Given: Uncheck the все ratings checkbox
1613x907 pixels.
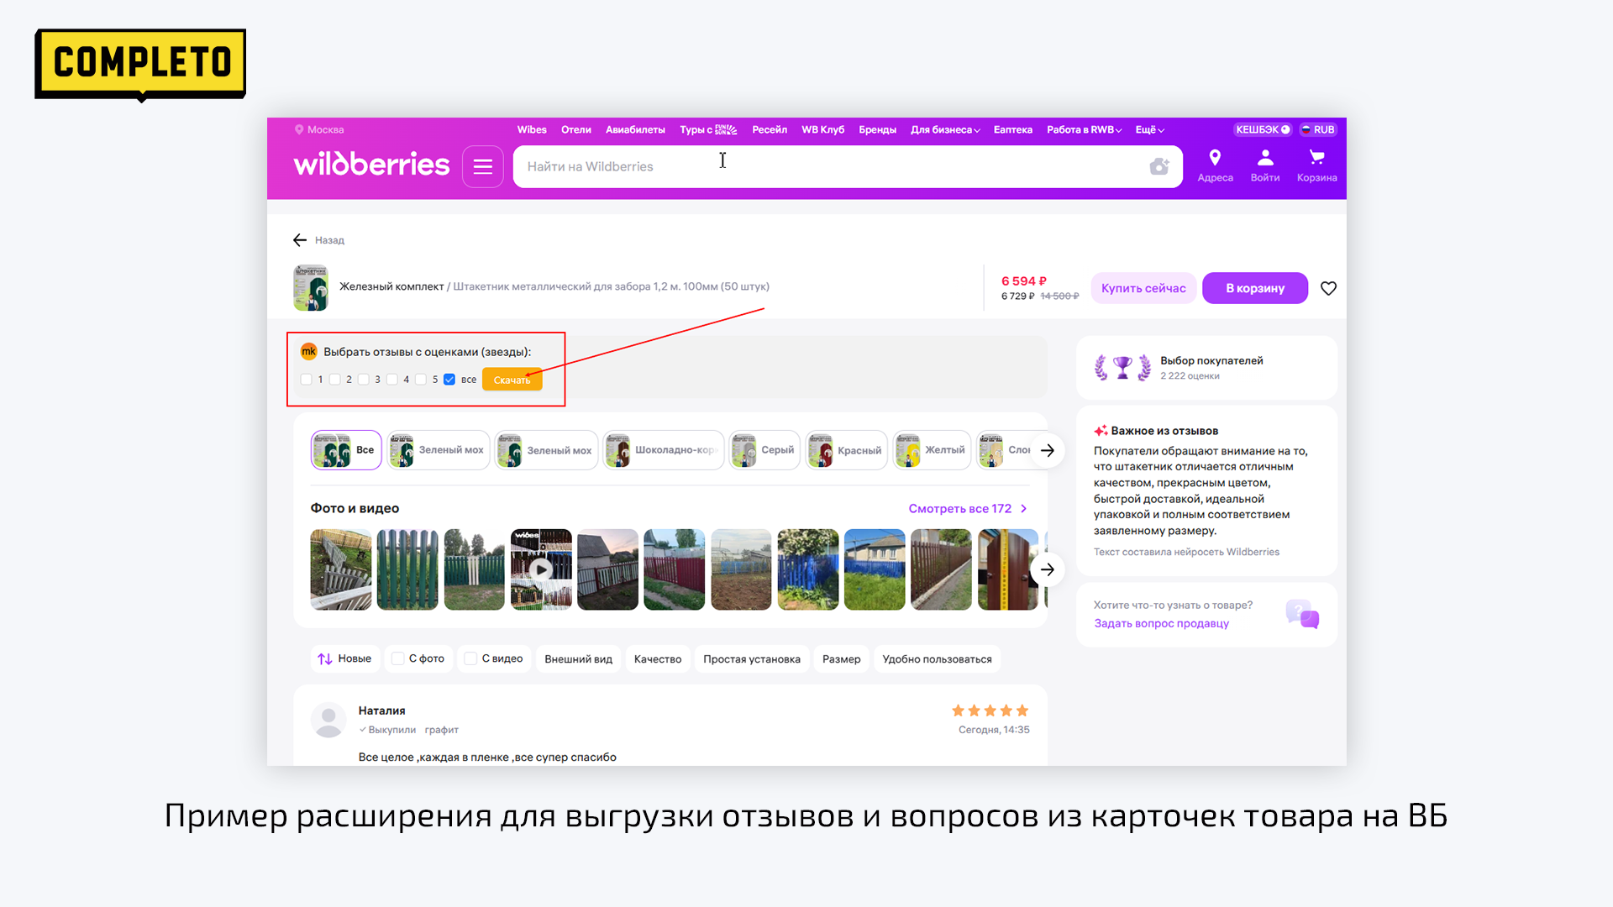Looking at the screenshot, I should click(x=449, y=380).
